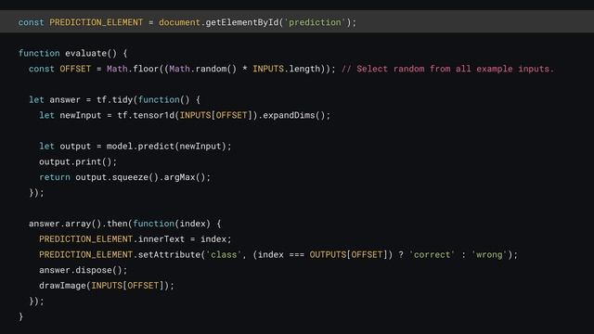Click the index parameter in then callback
The image size is (594, 334).
[x=192, y=224]
